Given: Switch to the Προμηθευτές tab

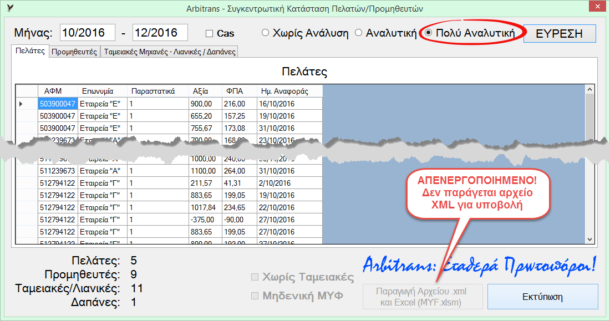Looking at the screenshot, I should point(74,52).
